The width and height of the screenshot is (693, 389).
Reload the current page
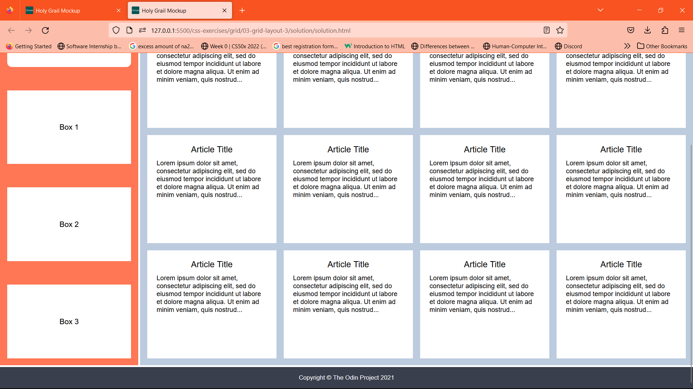point(45,30)
